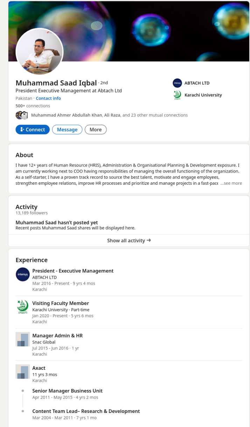Expand the About text with see more
Image resolution: width=250 pixels, height=427 pixels.
(231, 183)
